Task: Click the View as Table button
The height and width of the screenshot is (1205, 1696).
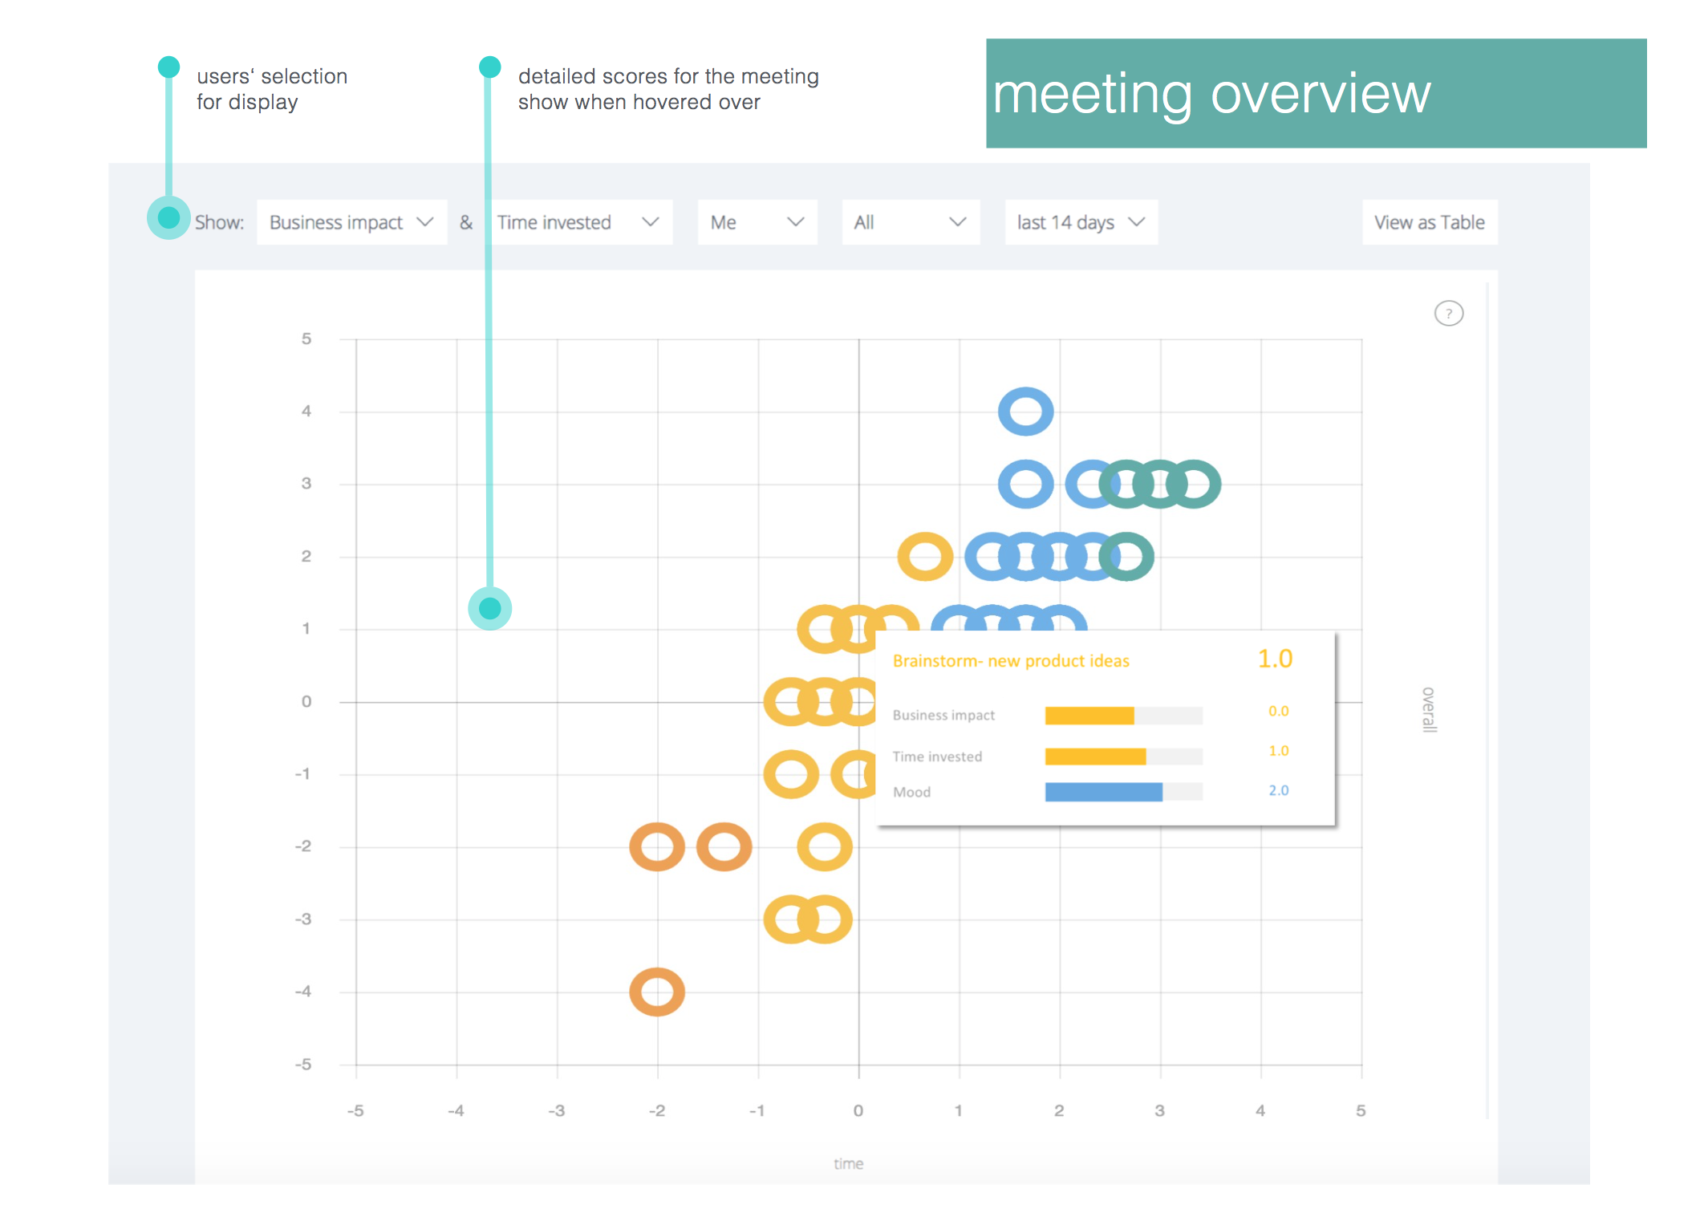Action: (x=1429, y=222)
